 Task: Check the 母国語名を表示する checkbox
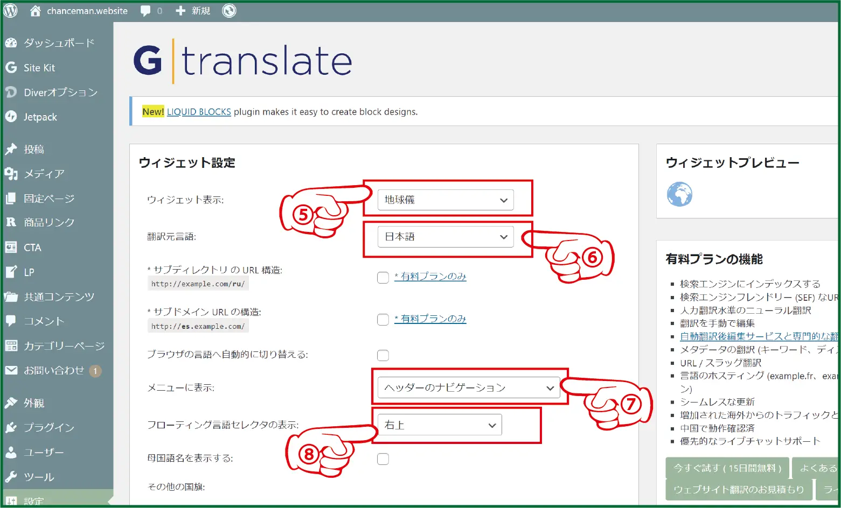point(383,459)
